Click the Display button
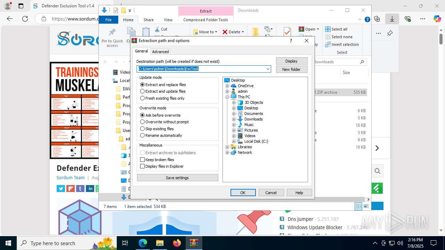Viewport: 445px width, 250px height. click(x=292, y=61)
